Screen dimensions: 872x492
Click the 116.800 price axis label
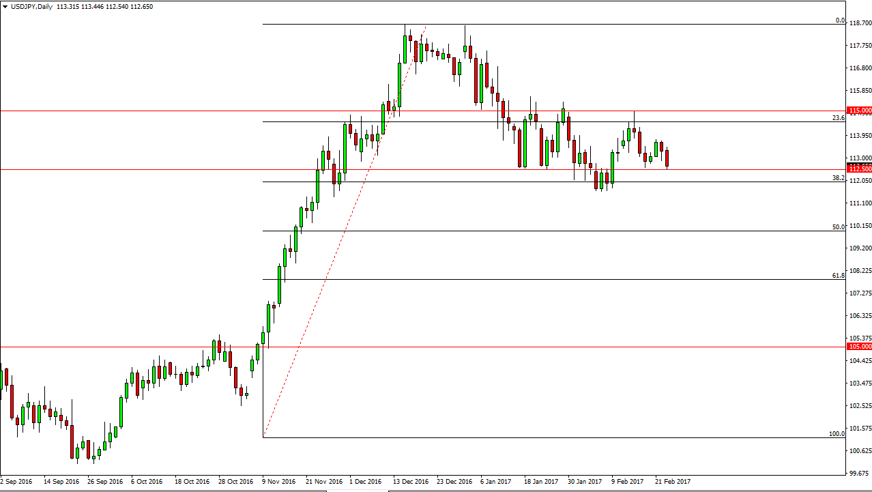coord(861,68)
